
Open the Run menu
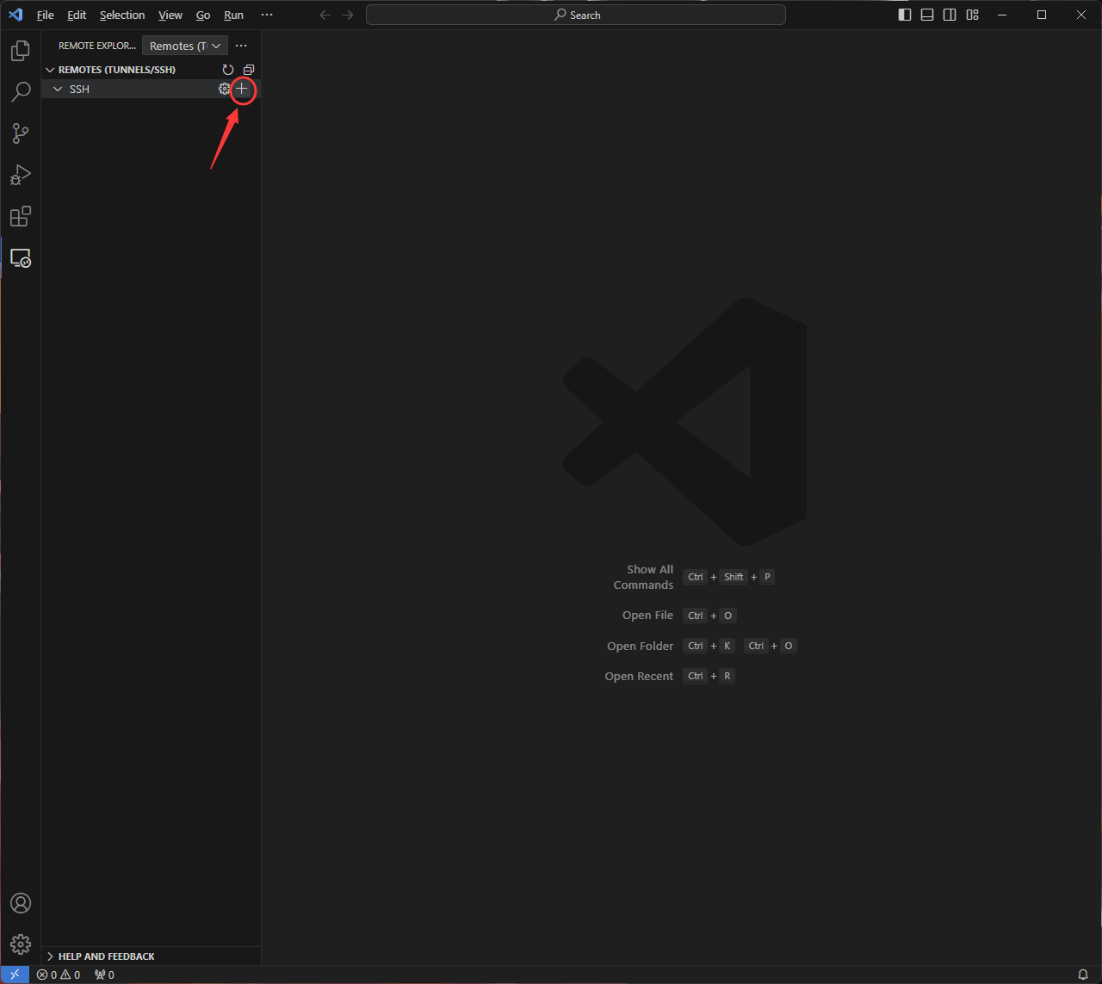[x=233, y=15]
